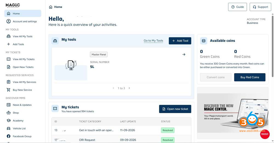Viewport: 274px width, 143px height.
Task: Click the Buy Red Coins button
Action: click(250, 77)
